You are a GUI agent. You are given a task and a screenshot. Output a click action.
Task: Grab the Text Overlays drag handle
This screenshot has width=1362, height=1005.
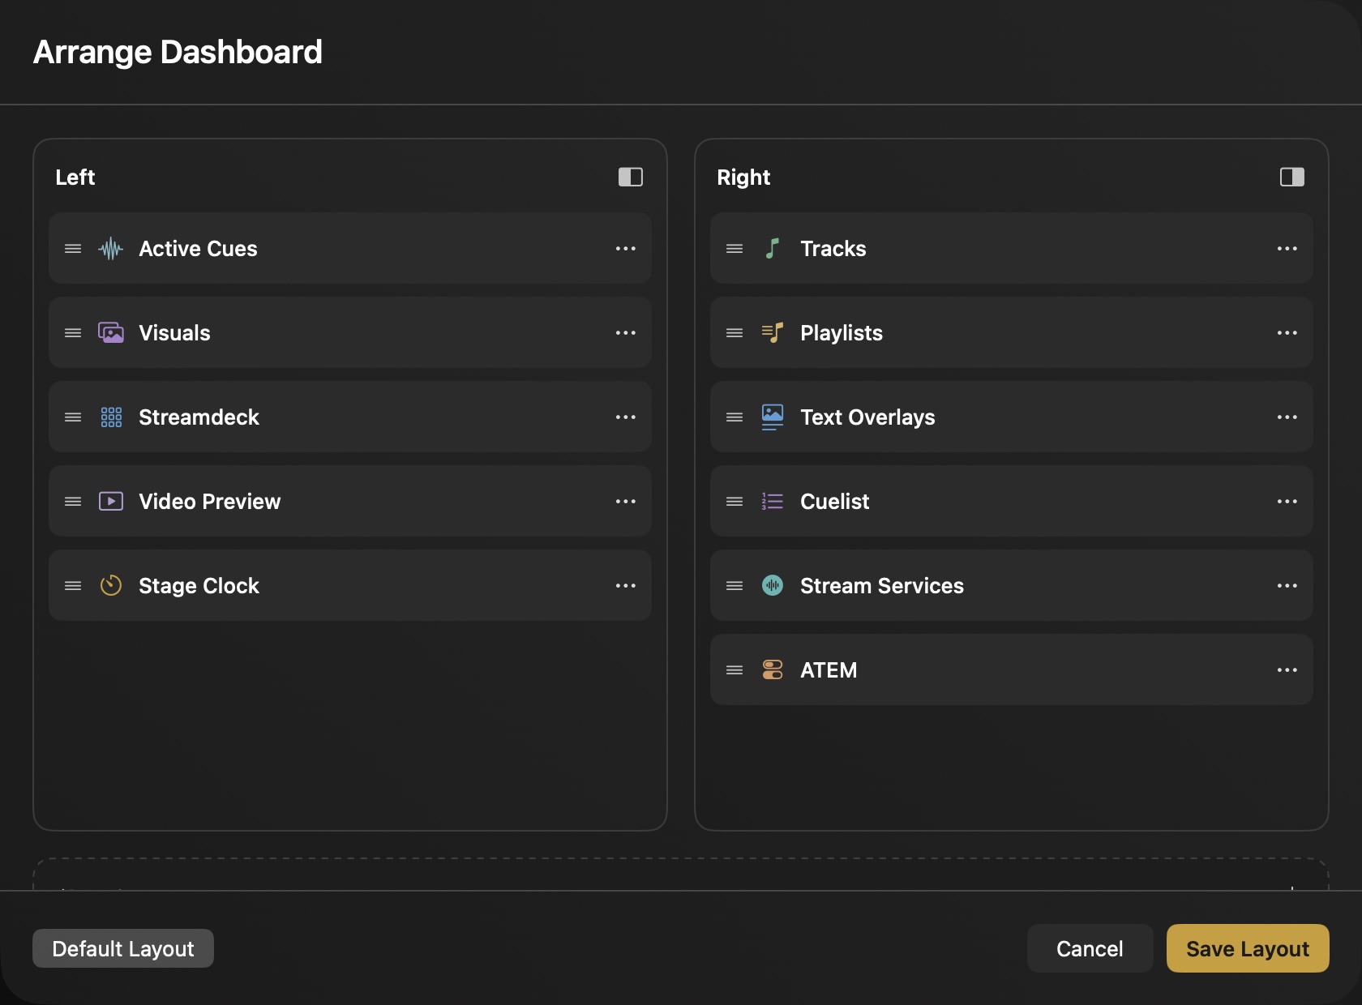[735, 417]
